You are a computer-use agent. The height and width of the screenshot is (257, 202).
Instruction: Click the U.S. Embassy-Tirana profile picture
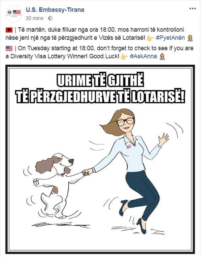click(14, 14)
